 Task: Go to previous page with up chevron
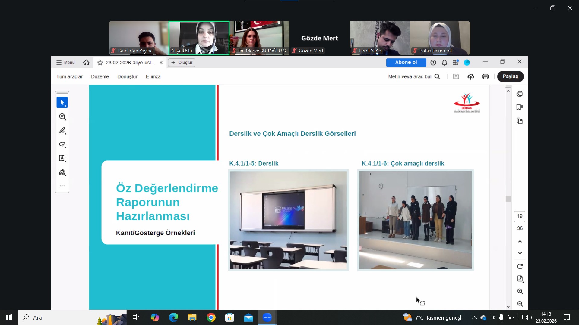[x=520, y=241]
